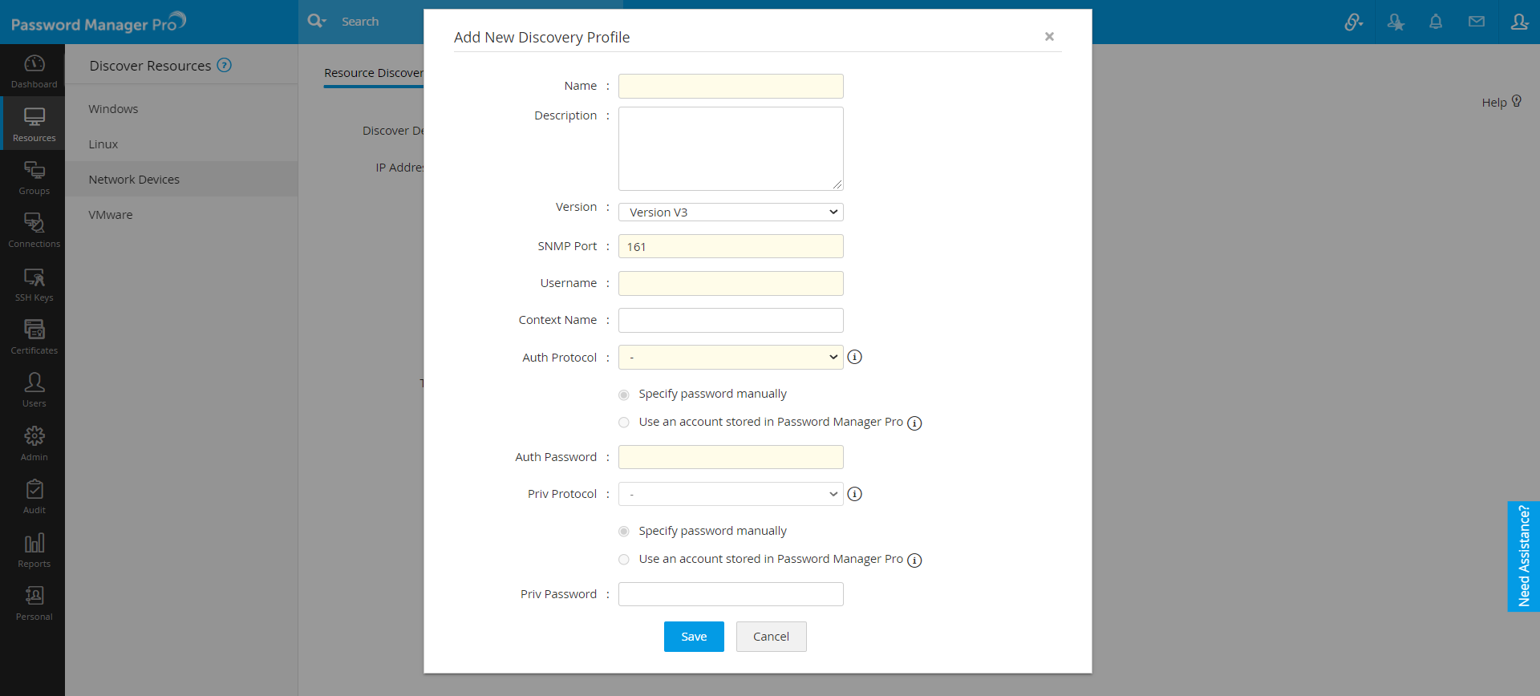Screen dimensions: 1540x696
Task: Click into the Name input field
Action: pos(730,87)
